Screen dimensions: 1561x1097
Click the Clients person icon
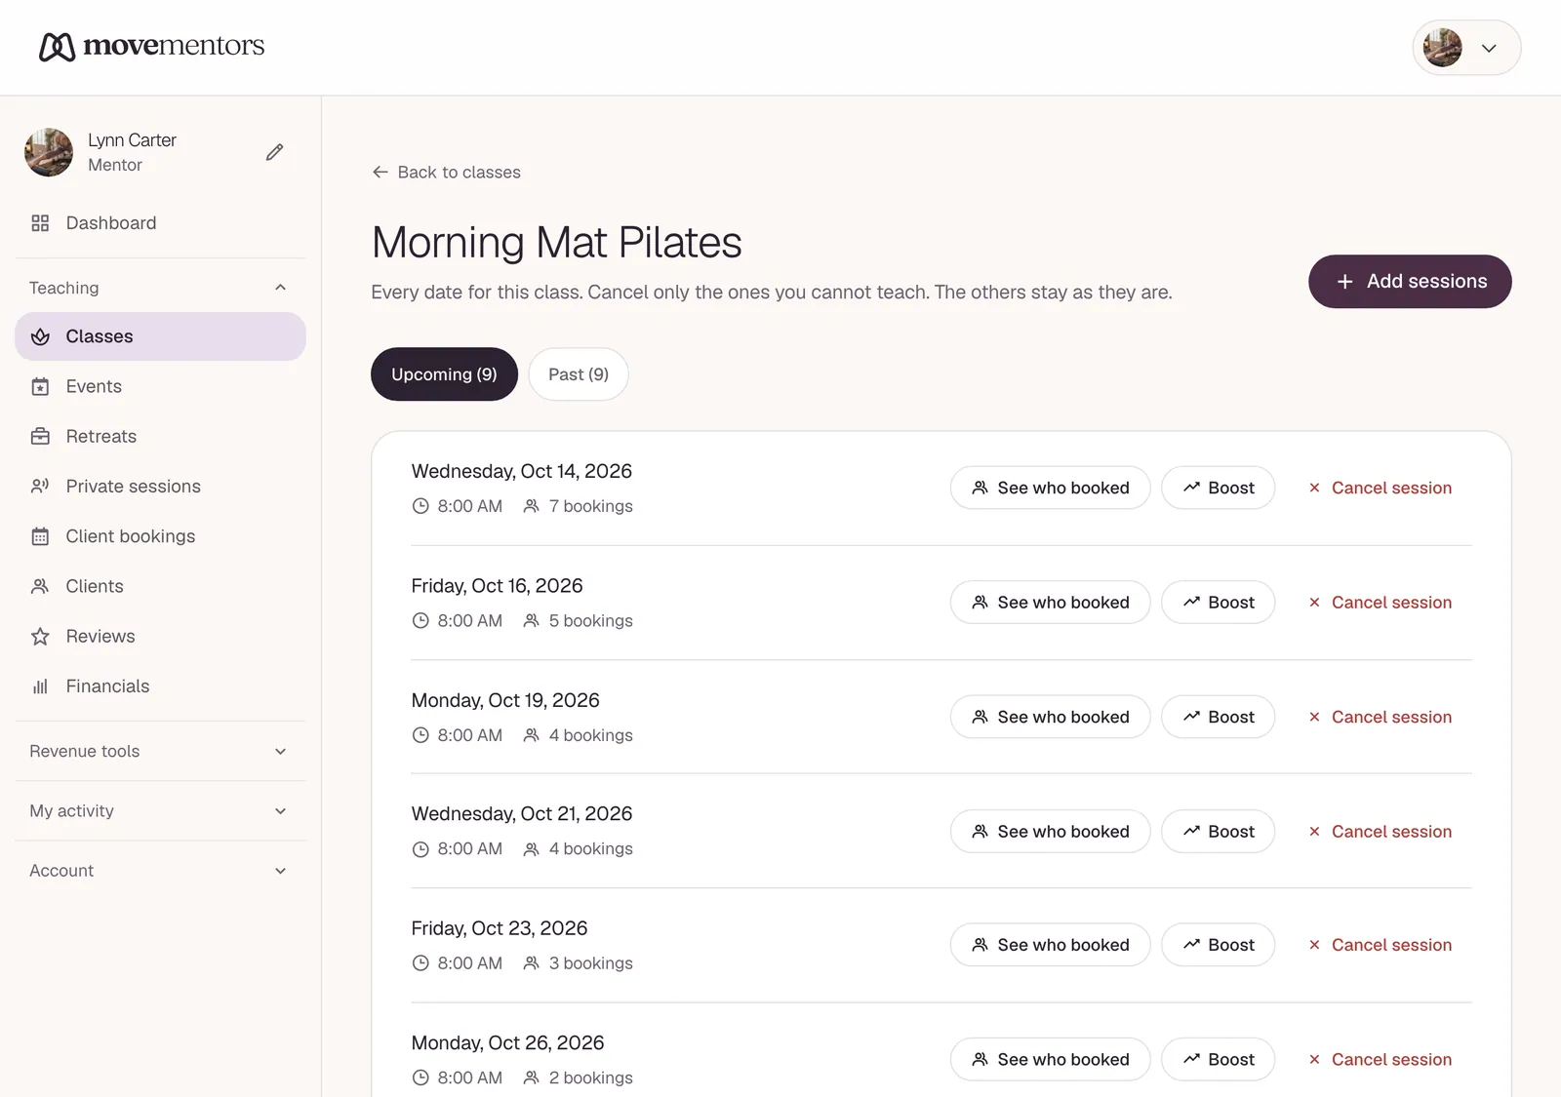point(40,586)
